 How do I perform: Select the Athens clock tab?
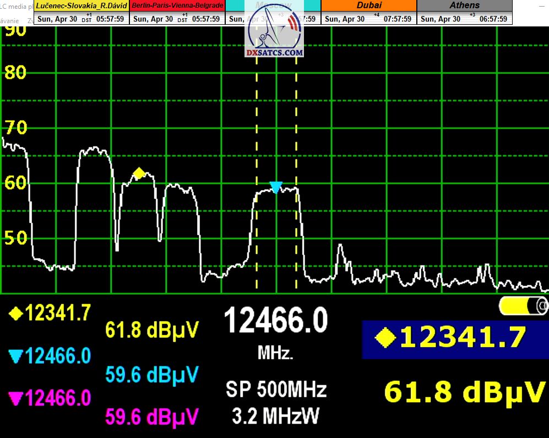(x=464, y=6)
